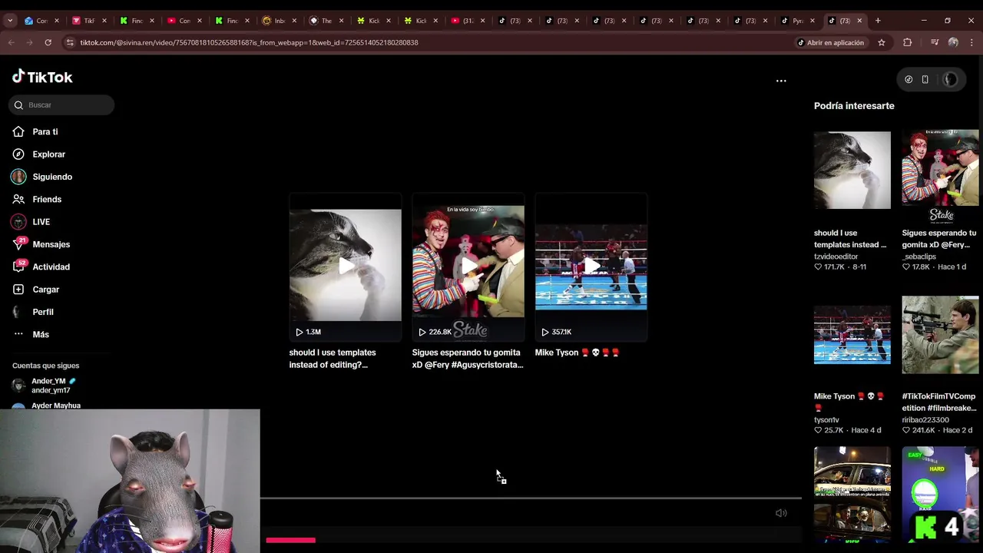Click the phone app icon in TikTok header
983x553 pixels.
[x=925, y=80]
